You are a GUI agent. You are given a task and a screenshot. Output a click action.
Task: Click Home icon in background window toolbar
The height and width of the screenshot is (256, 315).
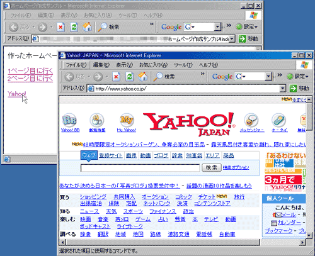pos(87,27)
